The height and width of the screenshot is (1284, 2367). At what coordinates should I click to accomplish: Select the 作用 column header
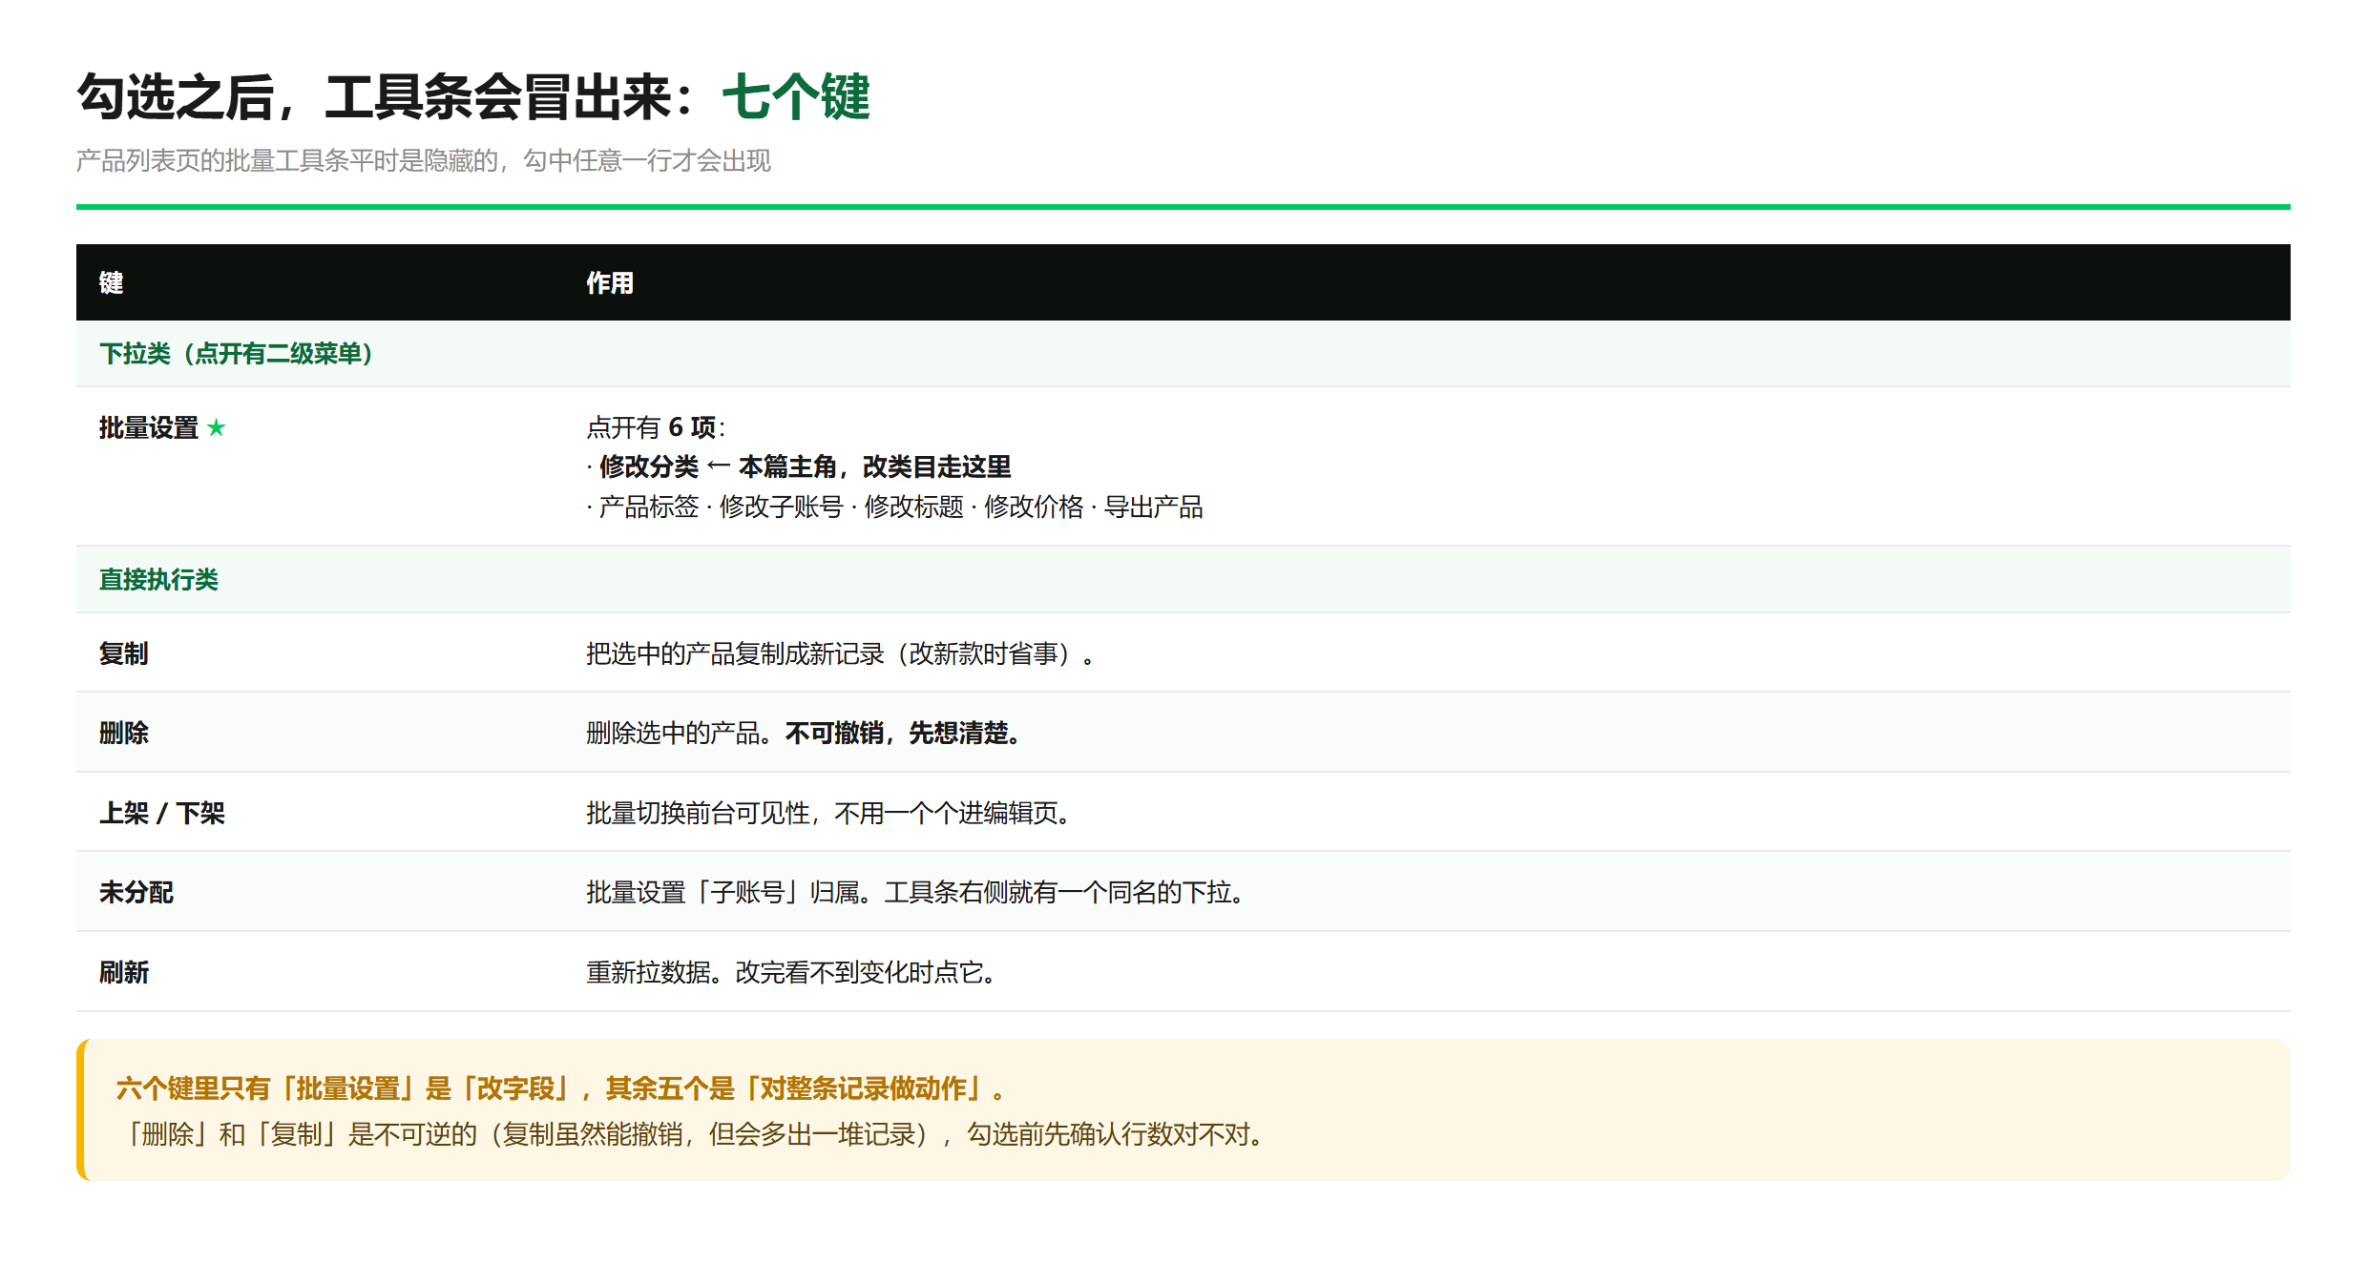click(610, 282)
